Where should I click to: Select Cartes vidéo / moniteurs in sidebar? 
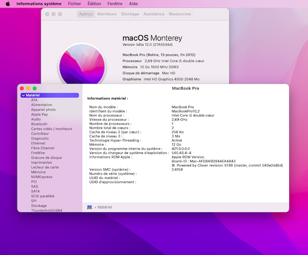pyautogui.click(x=52, y=129)
